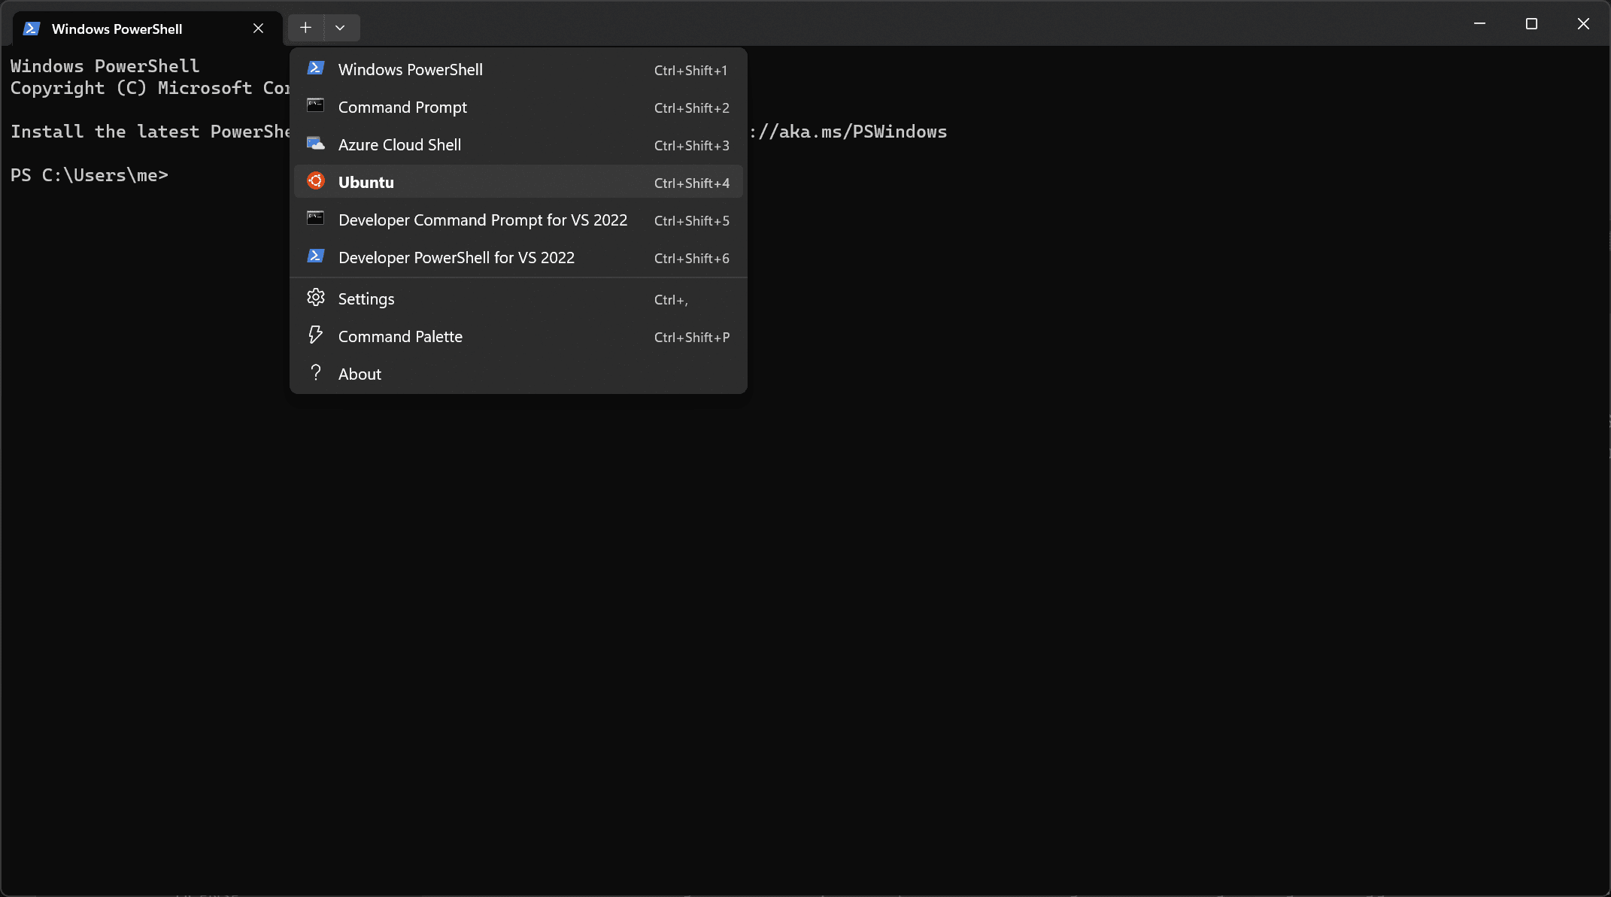This screenshot has height=897, width=1611.
Task: Click the Ctrl+Shift+P shortcut label
Action: click(x=691, y=338)
